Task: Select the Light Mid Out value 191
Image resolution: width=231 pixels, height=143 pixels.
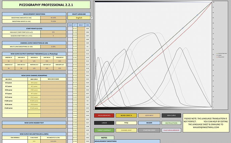Action: [47, 68]
